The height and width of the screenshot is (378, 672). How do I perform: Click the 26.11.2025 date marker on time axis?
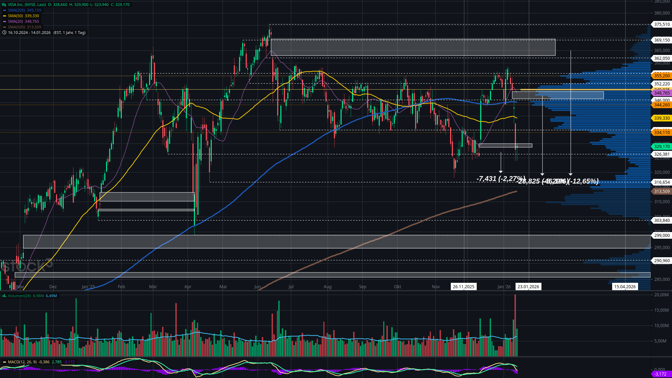[463, 287]
